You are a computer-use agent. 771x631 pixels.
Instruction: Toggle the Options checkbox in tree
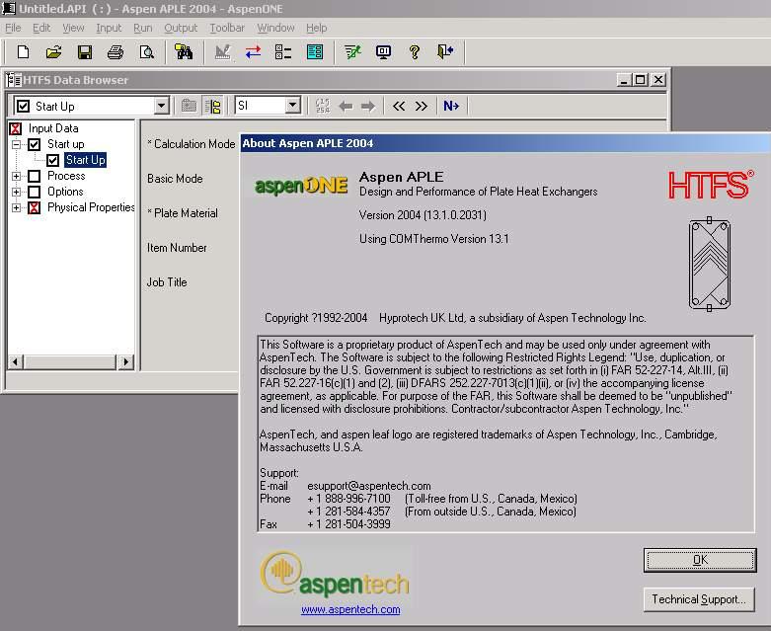coord(34,192)
